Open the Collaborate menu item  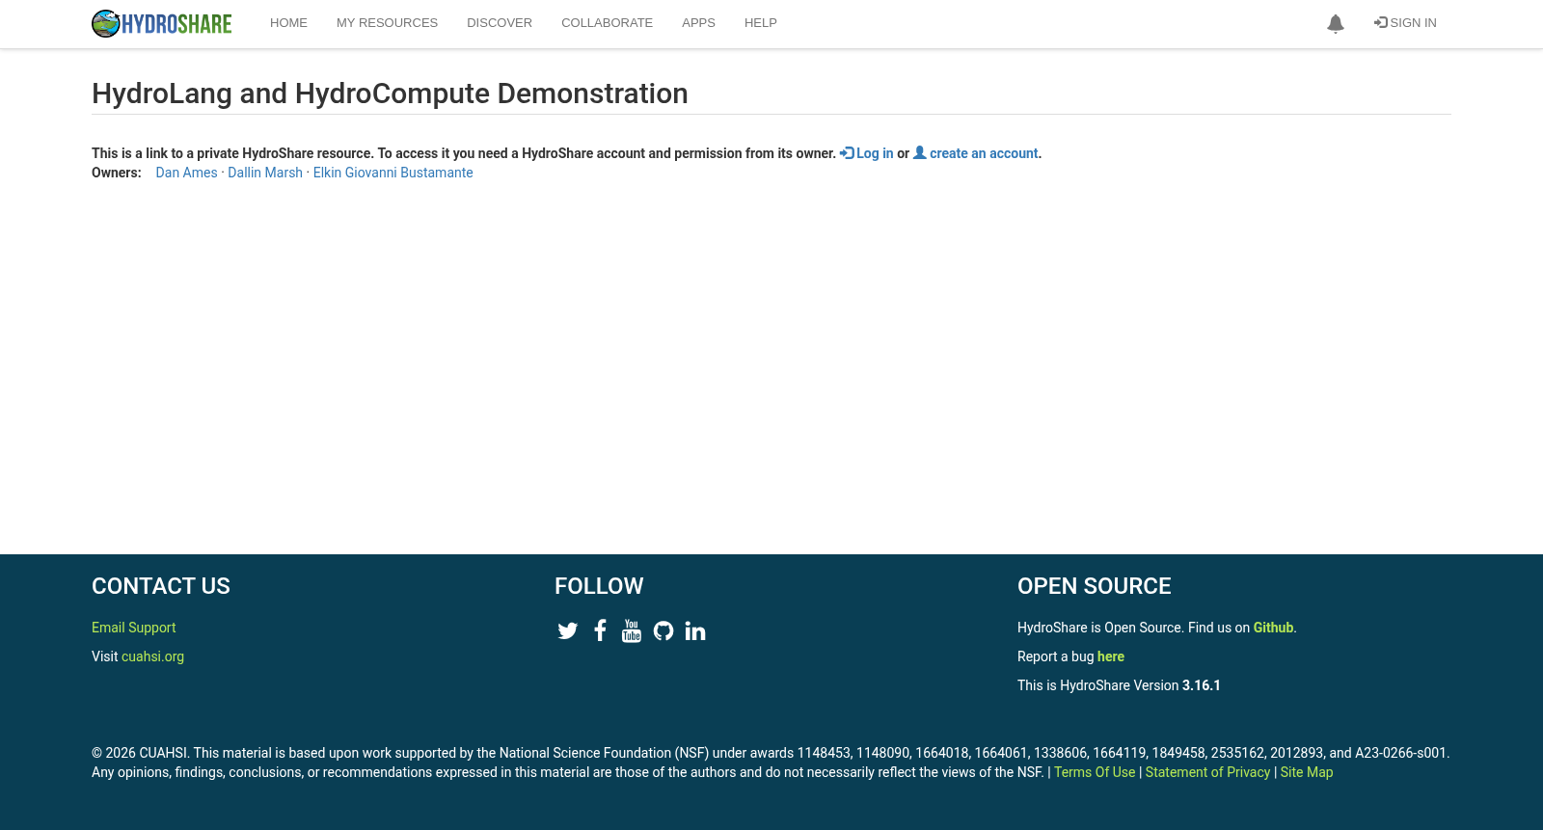click(x=607, y=23)
